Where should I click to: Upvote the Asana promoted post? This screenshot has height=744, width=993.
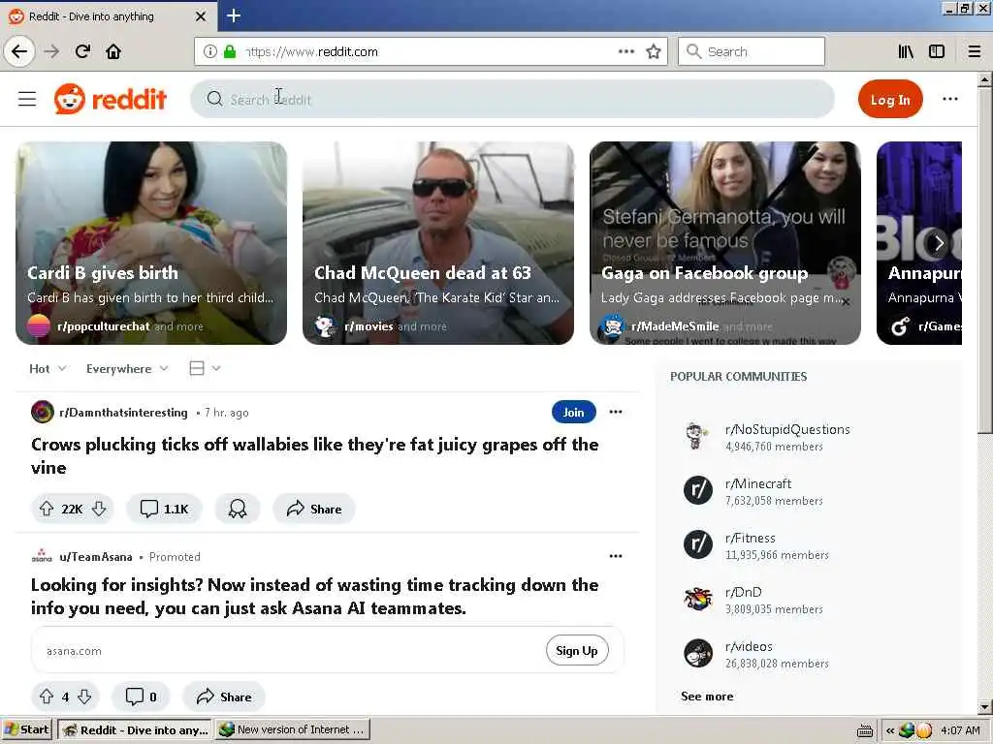(x=47, y=697)
